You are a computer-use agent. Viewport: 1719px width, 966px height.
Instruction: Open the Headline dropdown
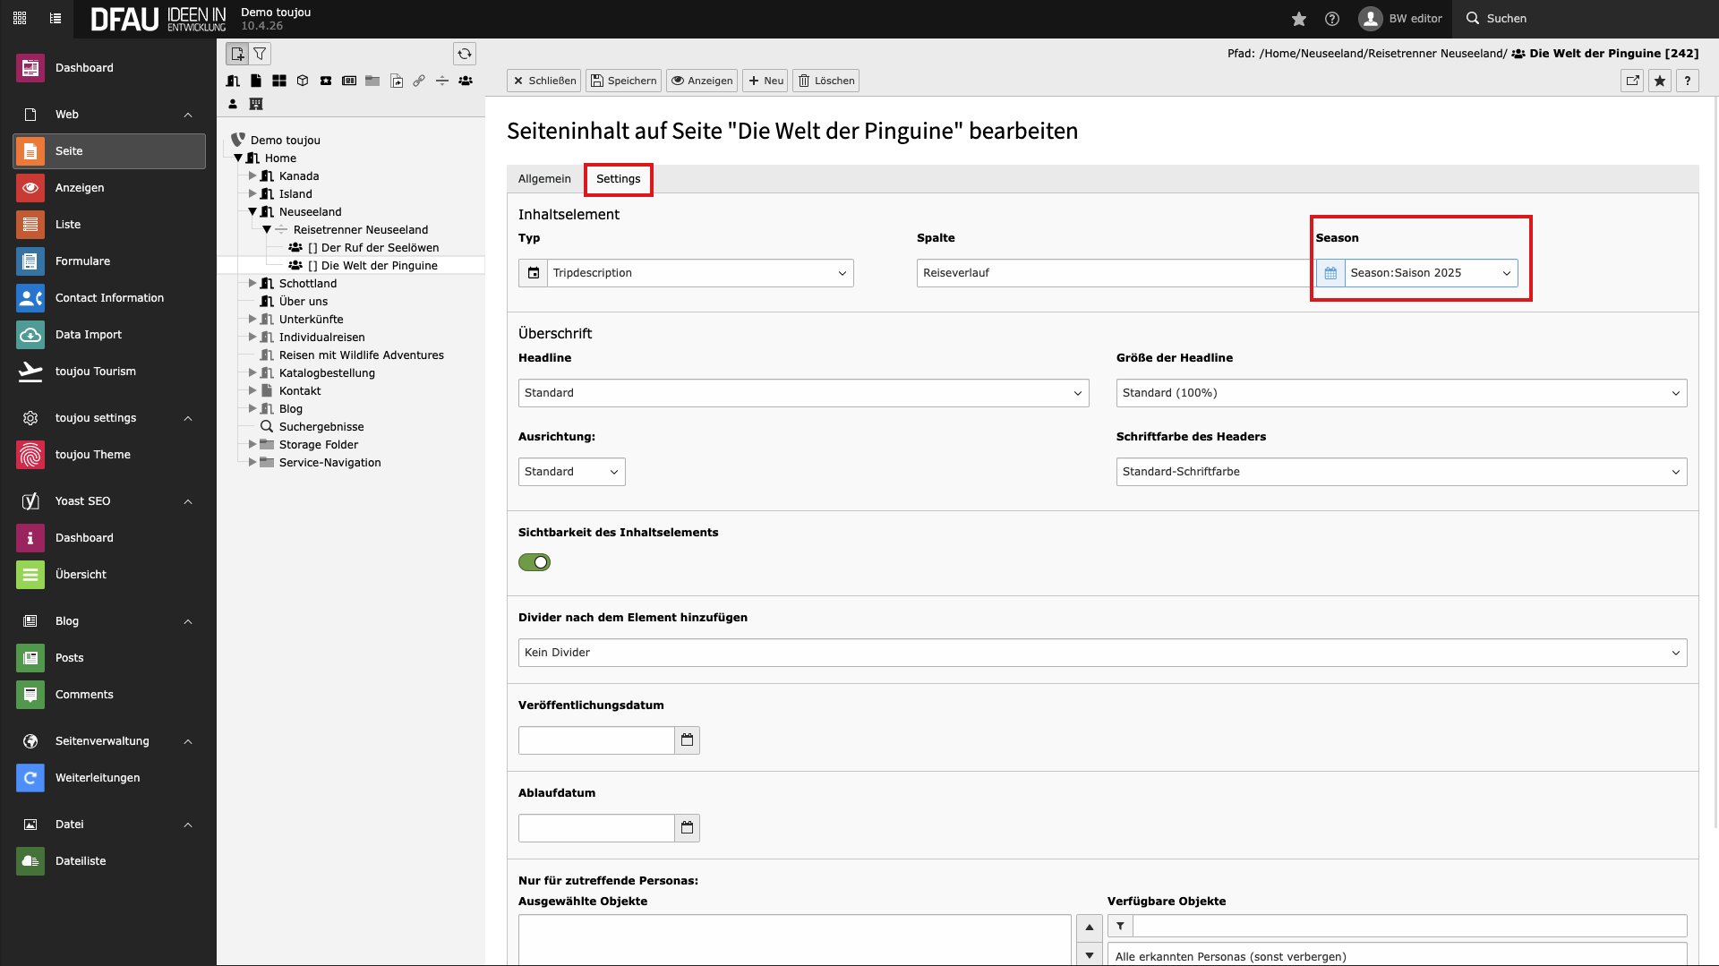coord(803,393)
